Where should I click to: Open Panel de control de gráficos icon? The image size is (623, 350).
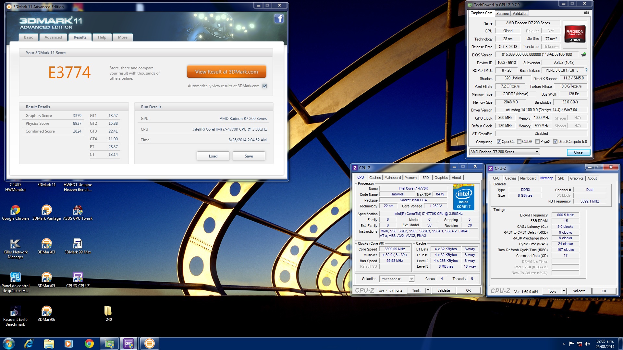click(x=15, y=282)
